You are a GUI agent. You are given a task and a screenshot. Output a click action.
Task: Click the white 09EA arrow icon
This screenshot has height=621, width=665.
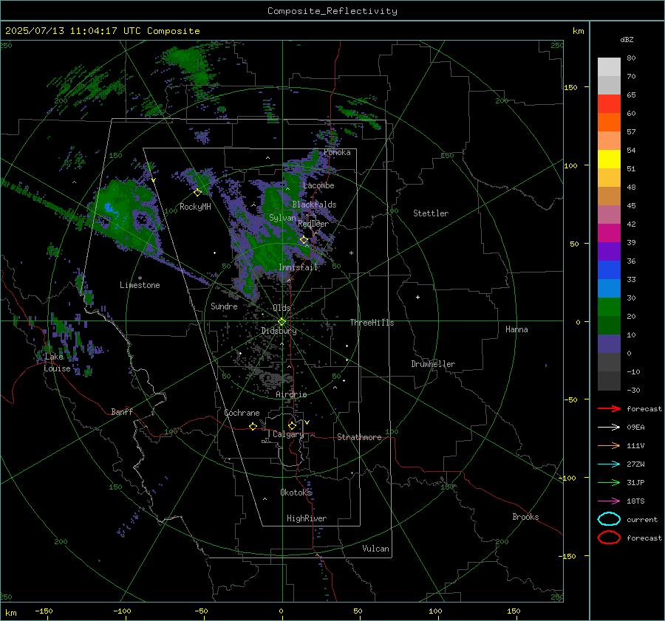tap(609, 427)
